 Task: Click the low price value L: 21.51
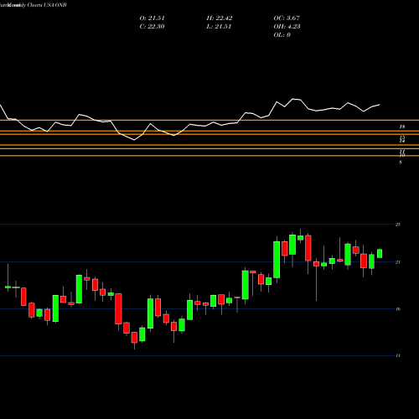(x=219, y=27)
